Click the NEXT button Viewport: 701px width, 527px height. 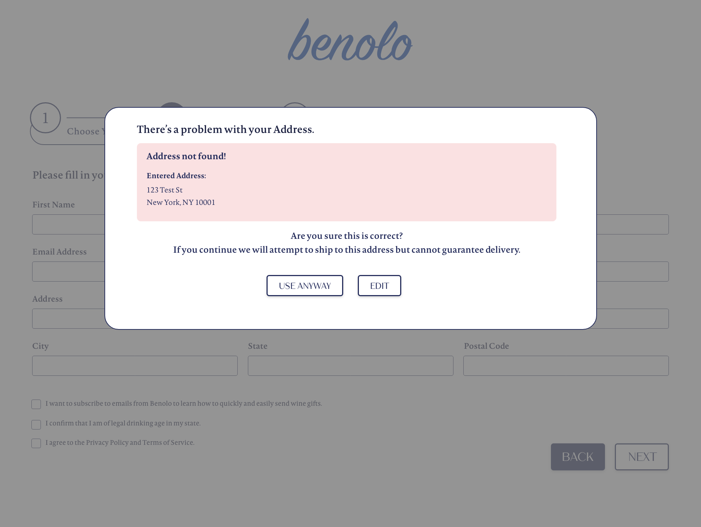point(641,457)
